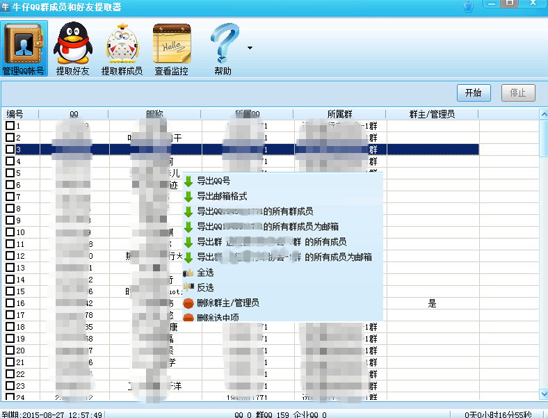Toggle the checkbox on row 19
The image size is (548, 418).
pos(10,339)
